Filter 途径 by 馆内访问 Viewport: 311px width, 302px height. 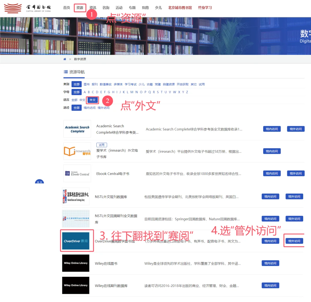pyautogui.click(x=89, y=108)
